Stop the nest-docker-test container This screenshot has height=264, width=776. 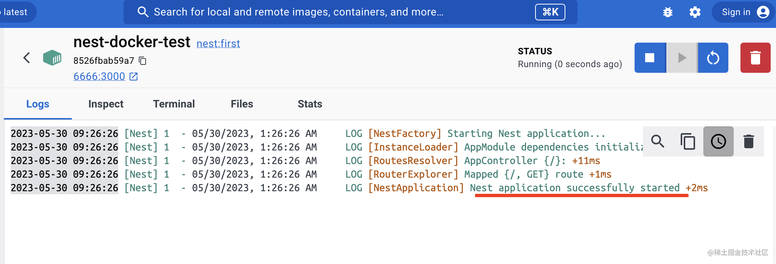[x=650, y=58]
